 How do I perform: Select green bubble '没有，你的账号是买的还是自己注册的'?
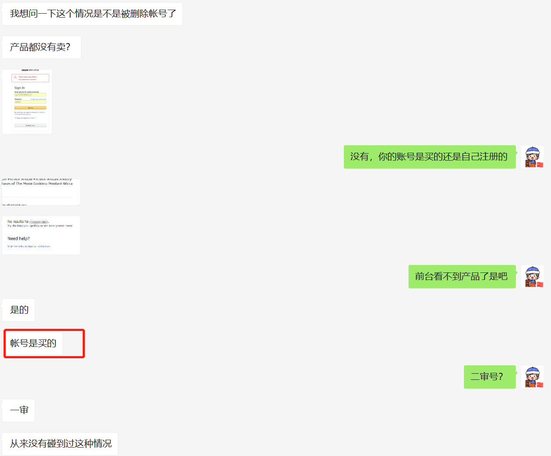430,157
